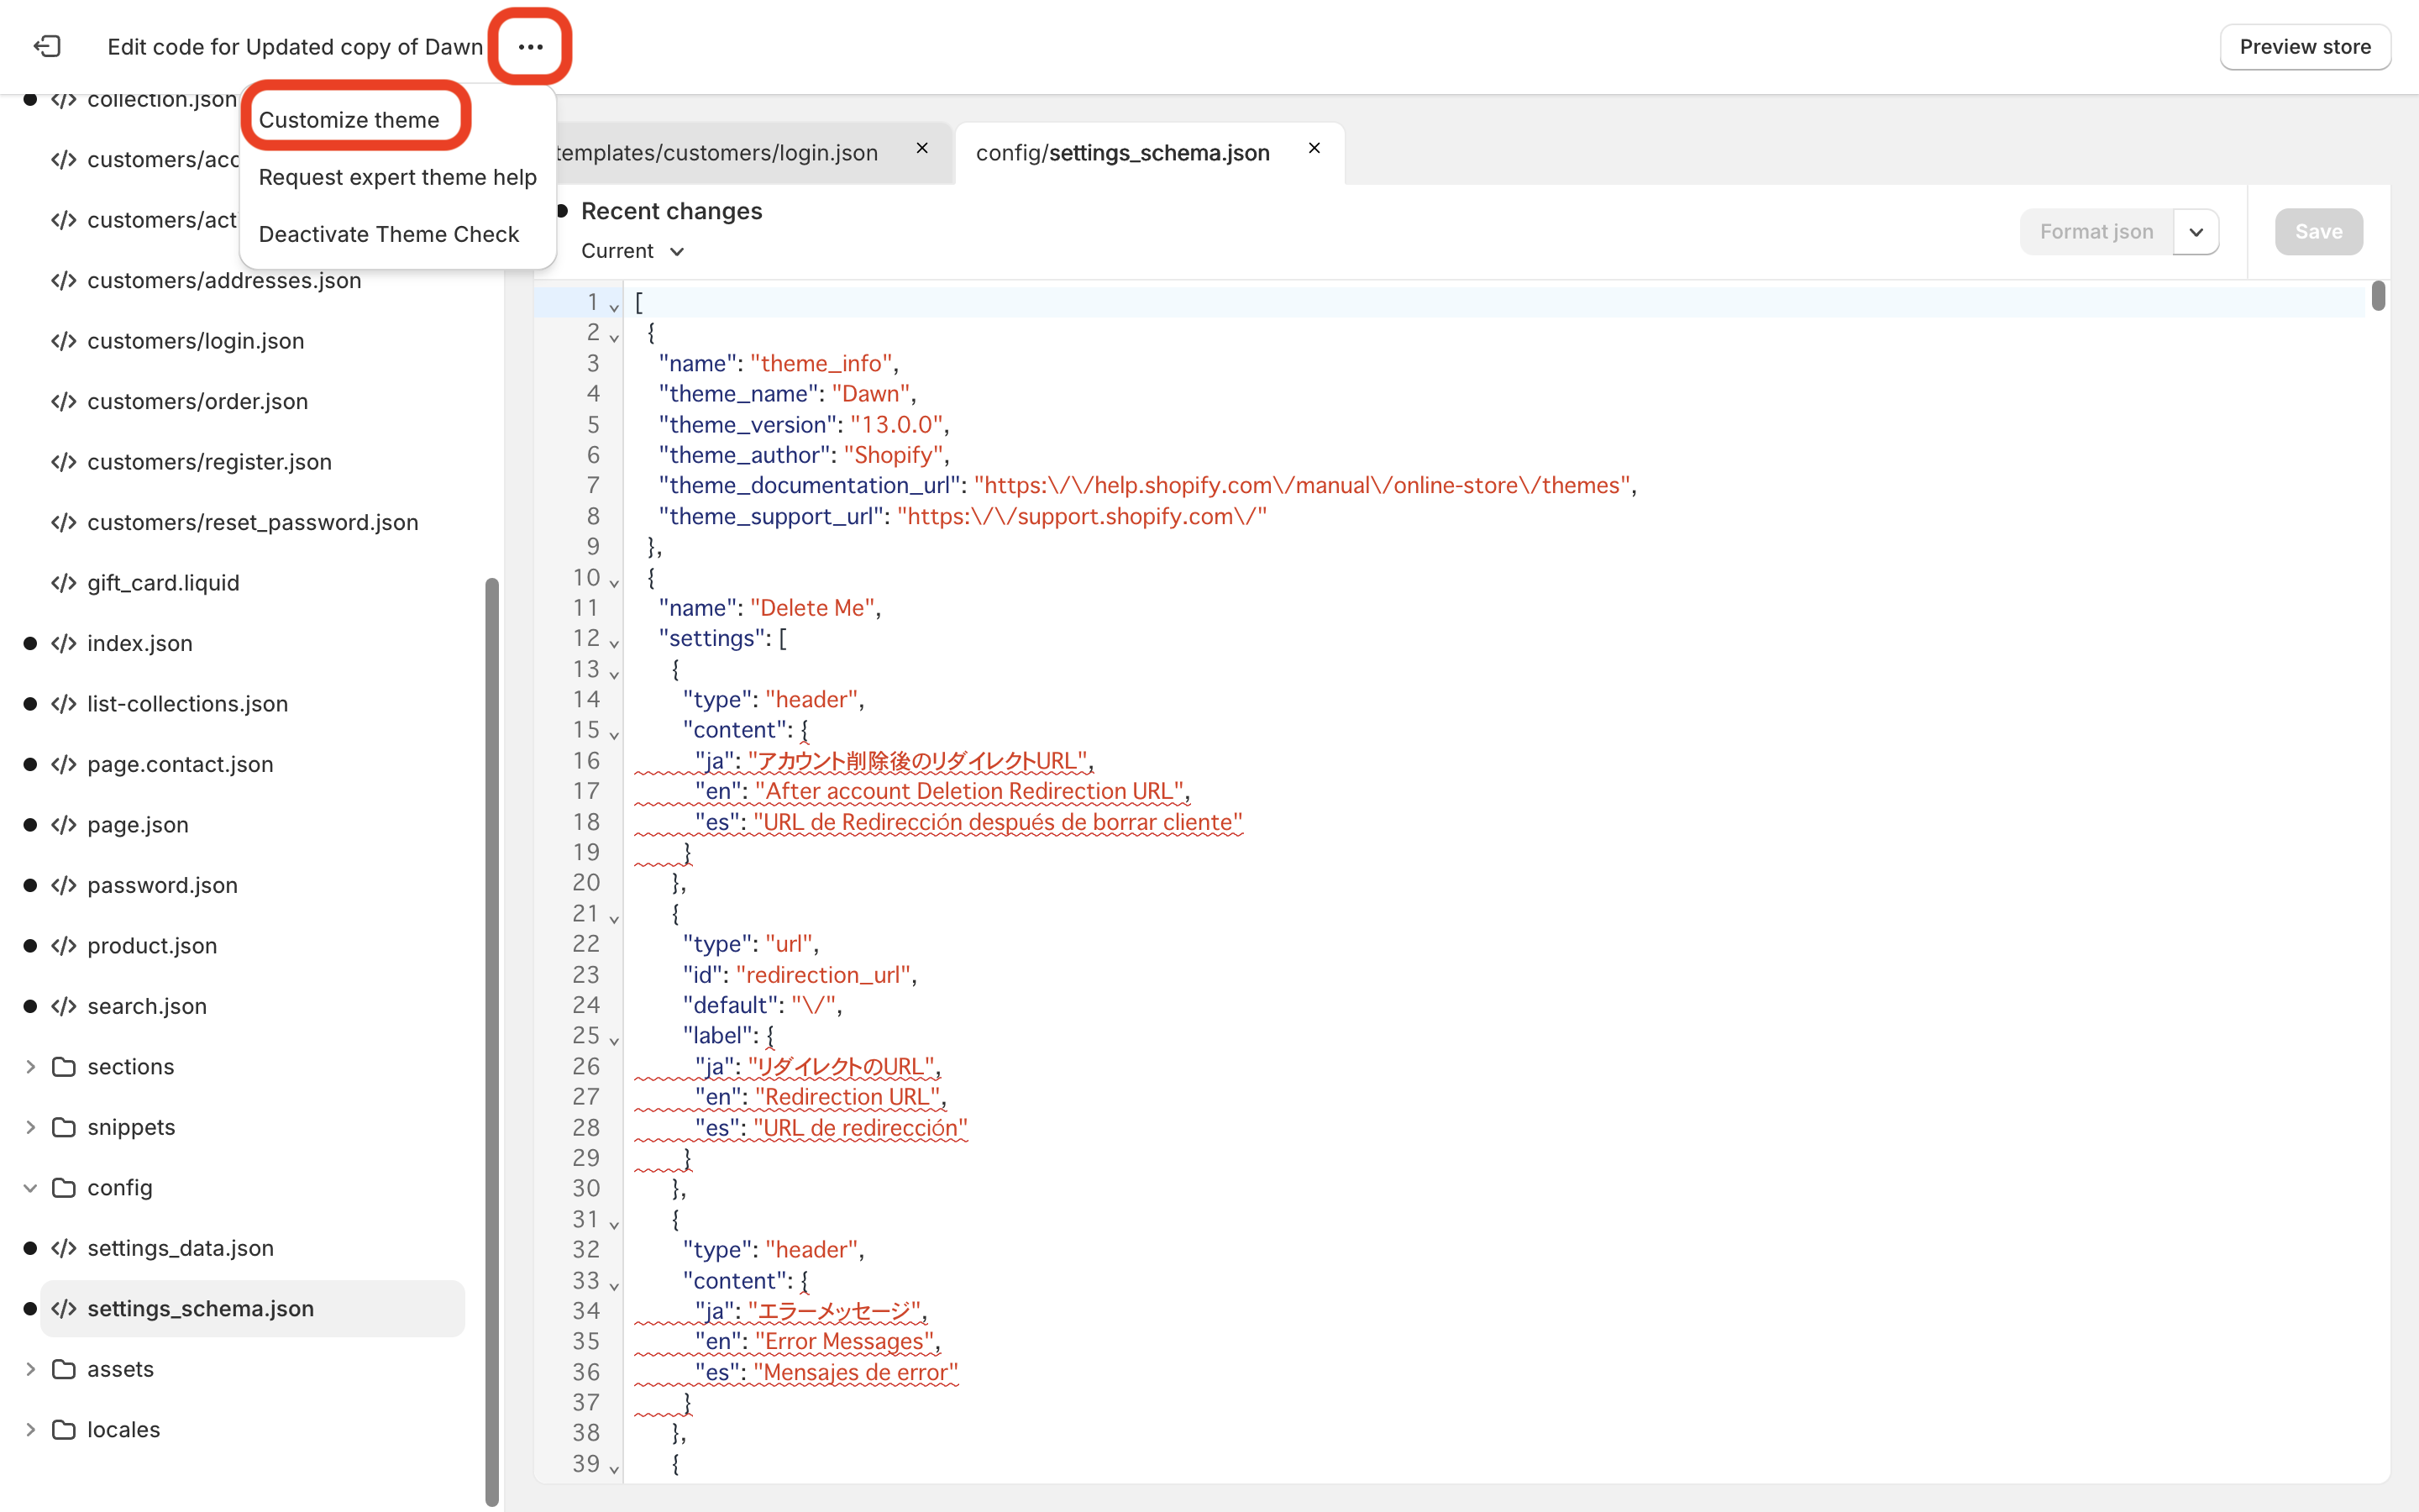
Task: Click code icon beside settings_data.json
Action: click(x=64, y=1248)
